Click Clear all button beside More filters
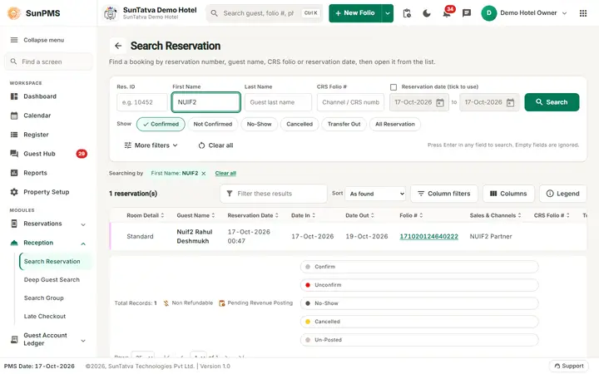The height and width of the screenshot is (374, 599). click(x=215, y=145)
